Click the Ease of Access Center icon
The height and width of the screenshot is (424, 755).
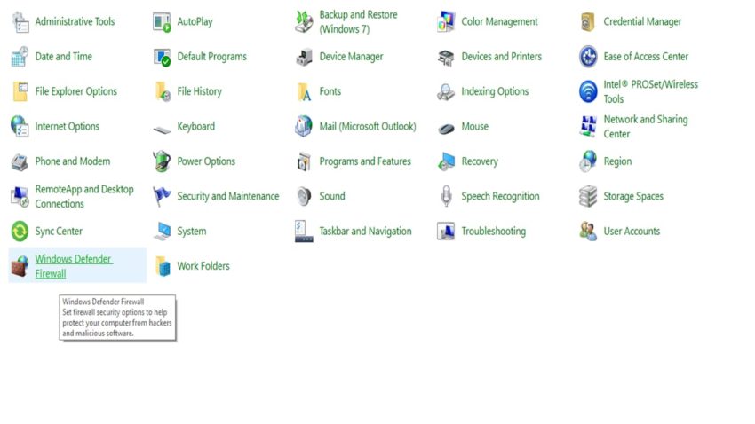pos(588,57)
